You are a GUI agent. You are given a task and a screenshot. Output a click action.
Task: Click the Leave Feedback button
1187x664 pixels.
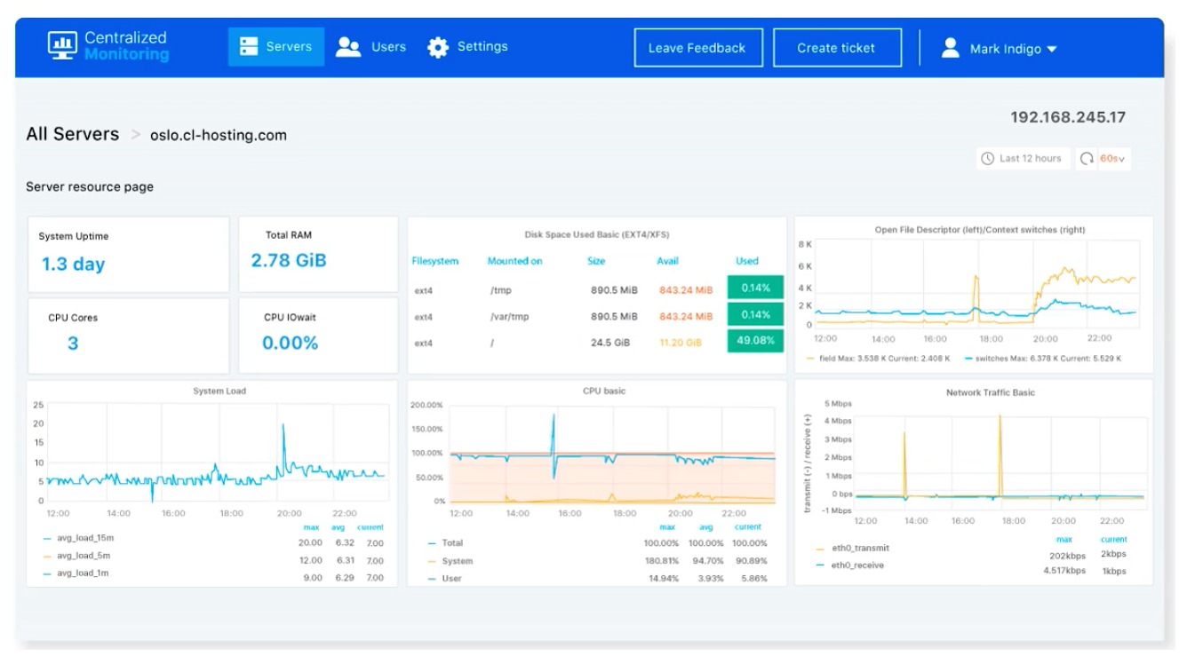pos(697,48)
